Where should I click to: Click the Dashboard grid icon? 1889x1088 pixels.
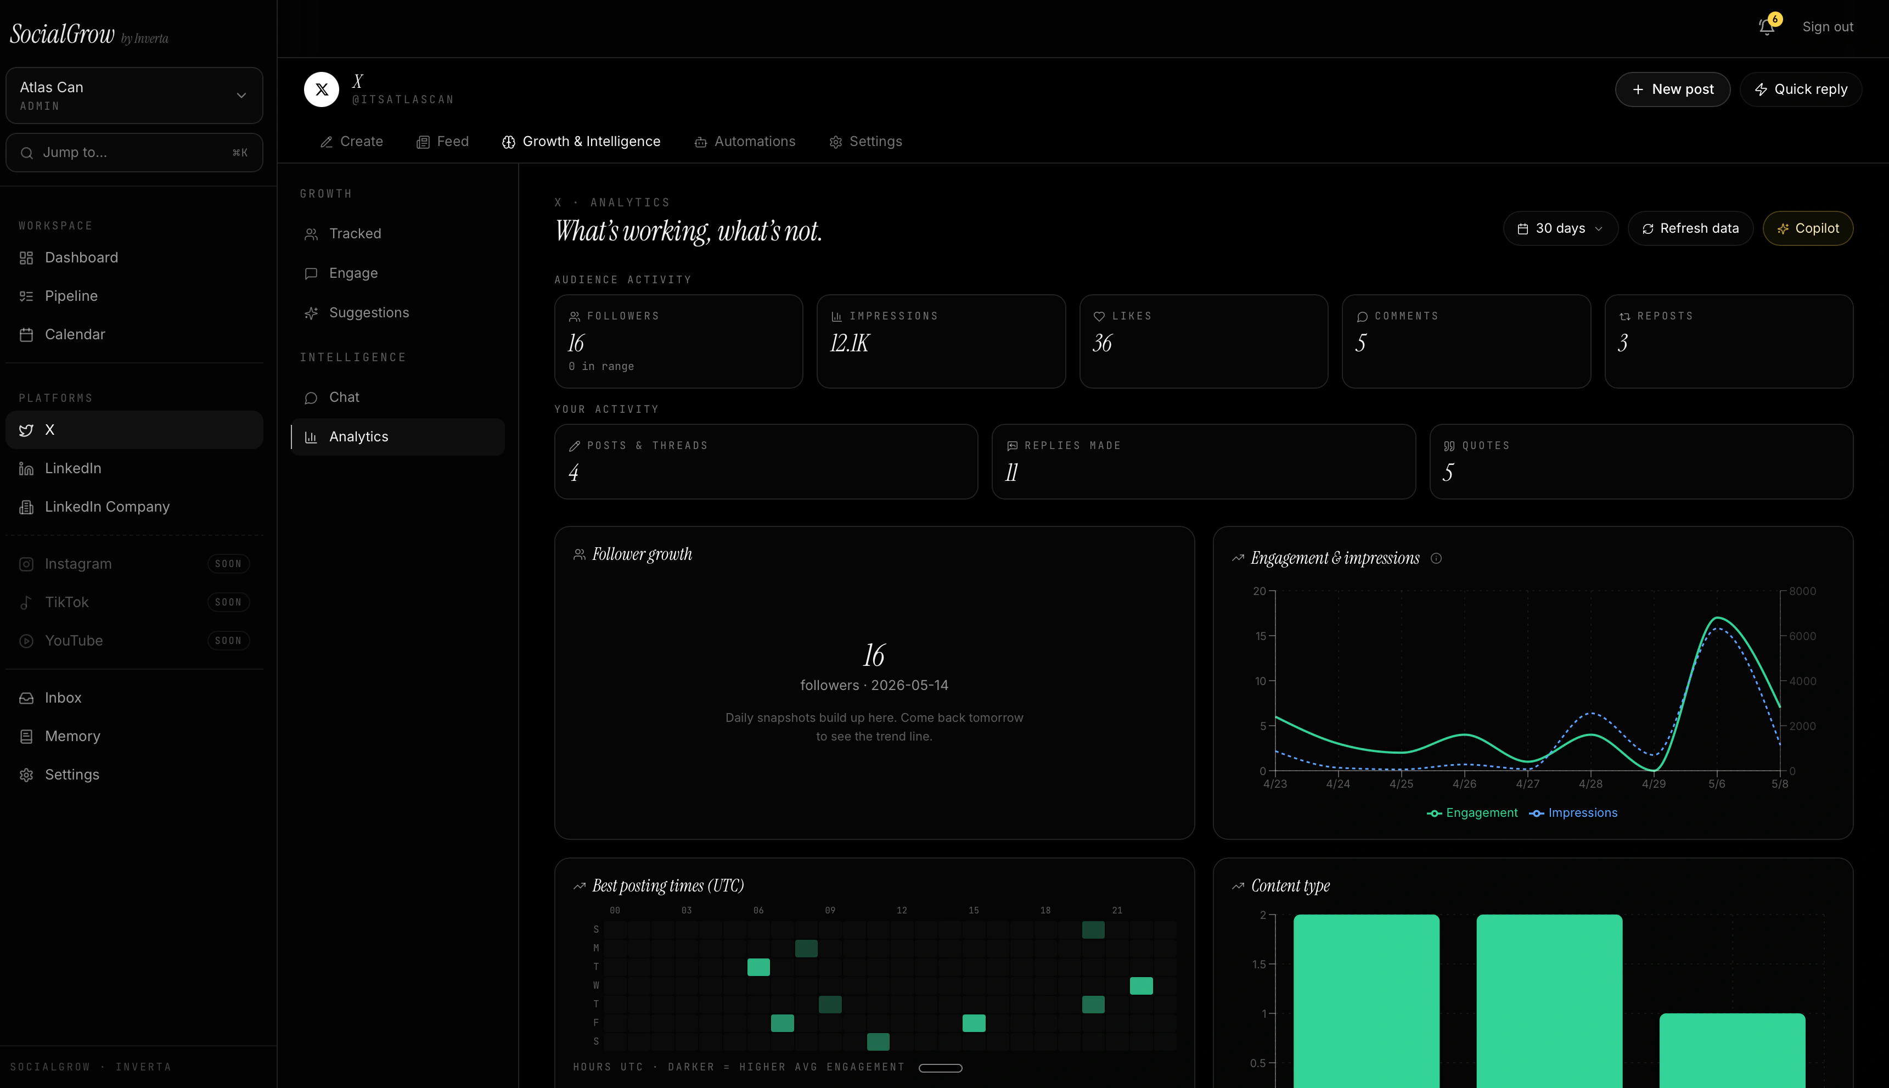[x=26, y=258]
